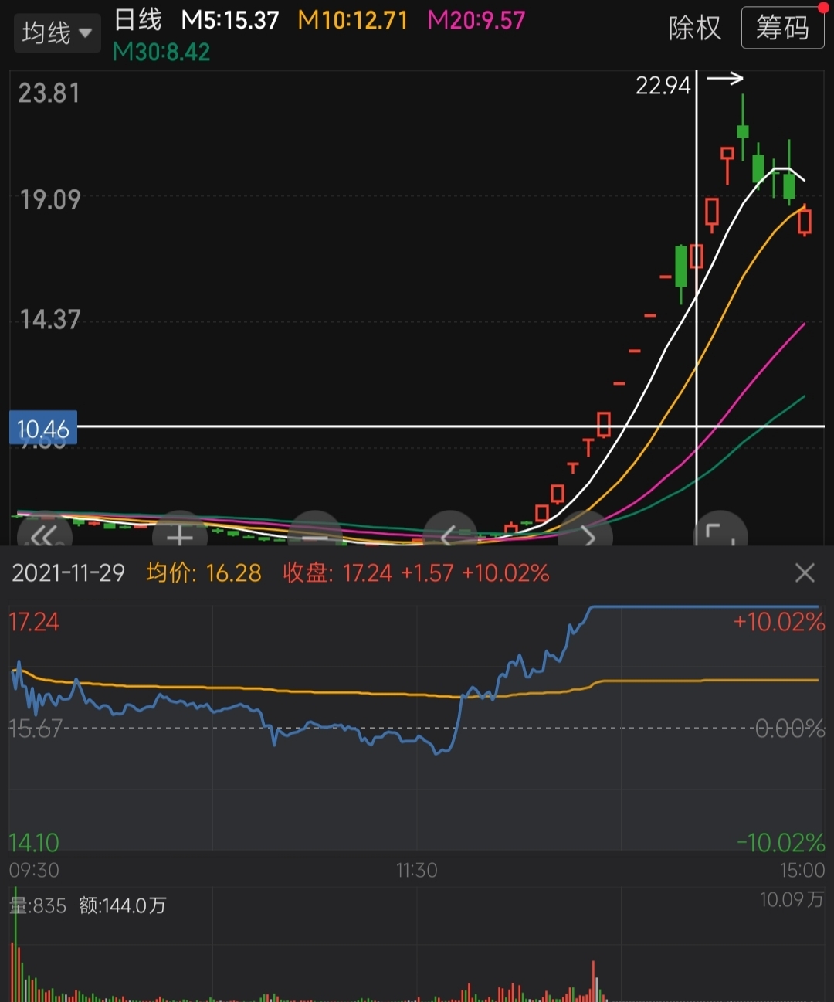Tap the 10.46 crosshair price label
Image resolution: width=834 pixels, height=1002 pixels.
pyautogui.click(x=43, y=429)
